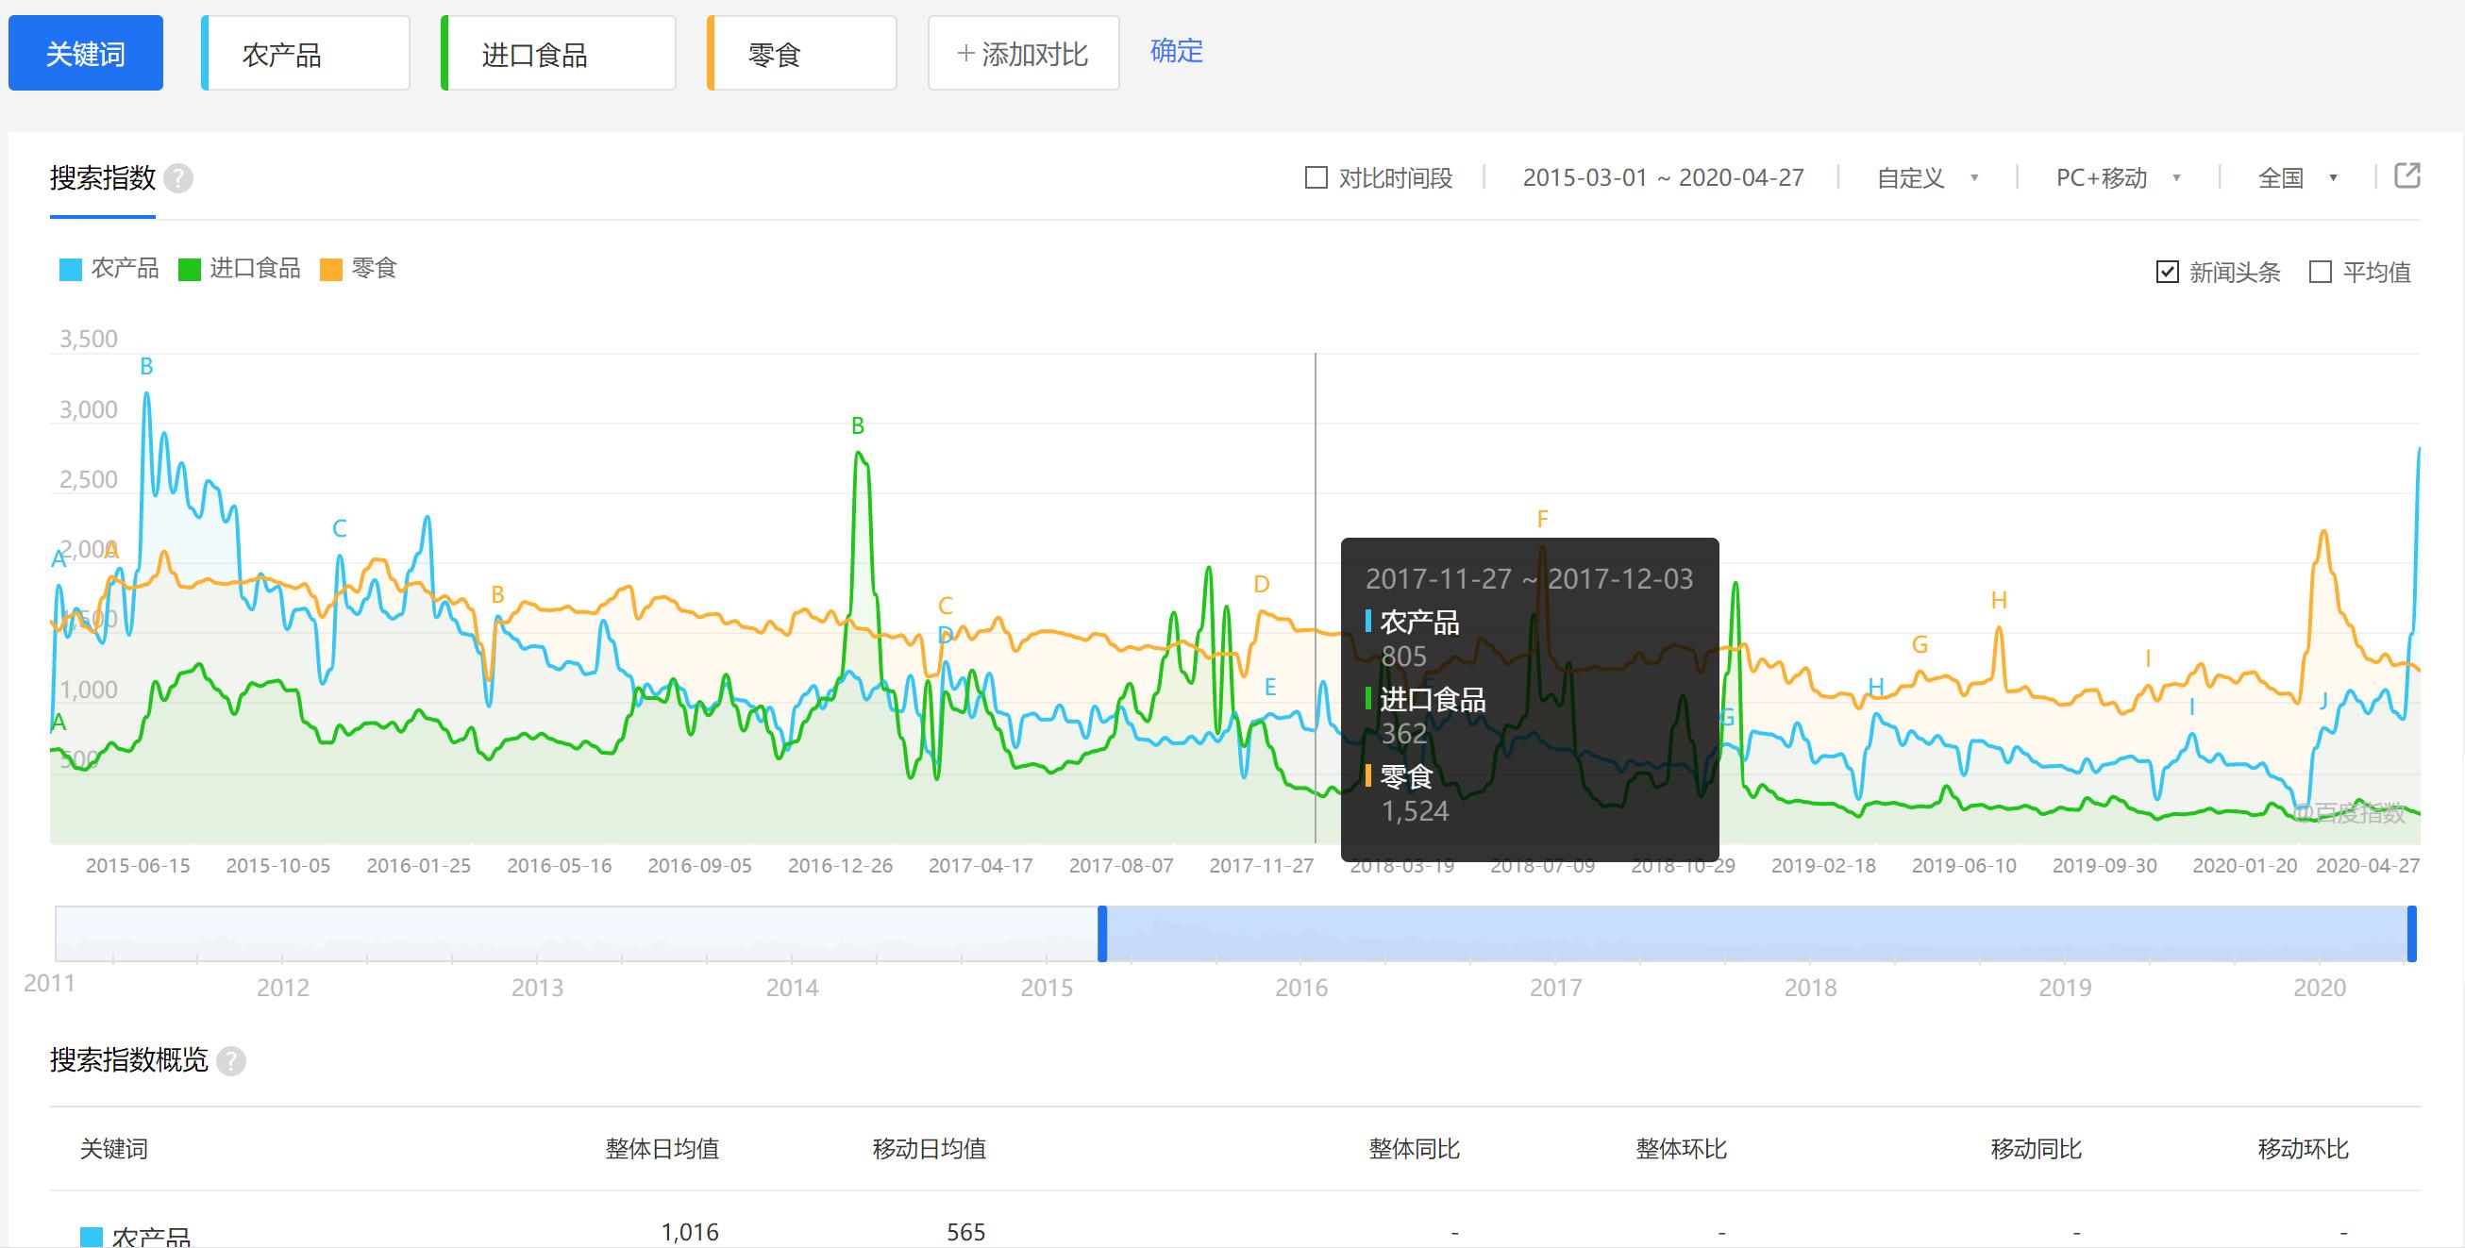This screenshot has width=2465, height=1248.
Task: Toggle the 进口食品 green legend swatch
Action: click(x=190, y=270)
